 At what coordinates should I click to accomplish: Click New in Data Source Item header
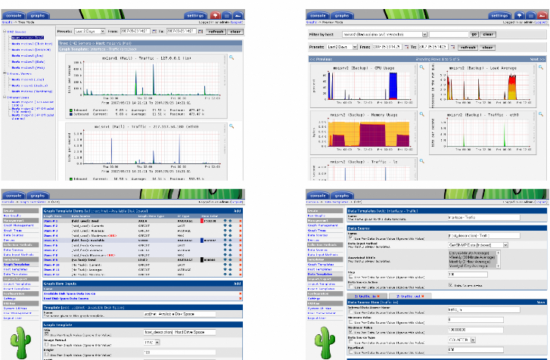pos(541,302)
